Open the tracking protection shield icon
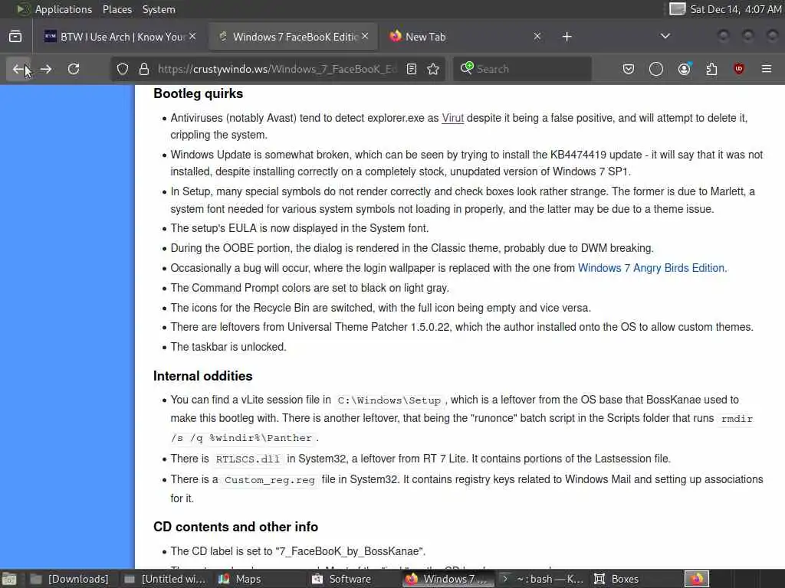Image resolution: width=785 pixels, height=588 pixels. (123, 69)
